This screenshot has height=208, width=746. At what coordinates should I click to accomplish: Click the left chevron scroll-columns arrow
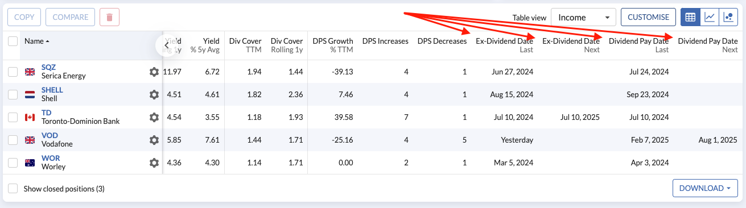click(x=166, y=45)
